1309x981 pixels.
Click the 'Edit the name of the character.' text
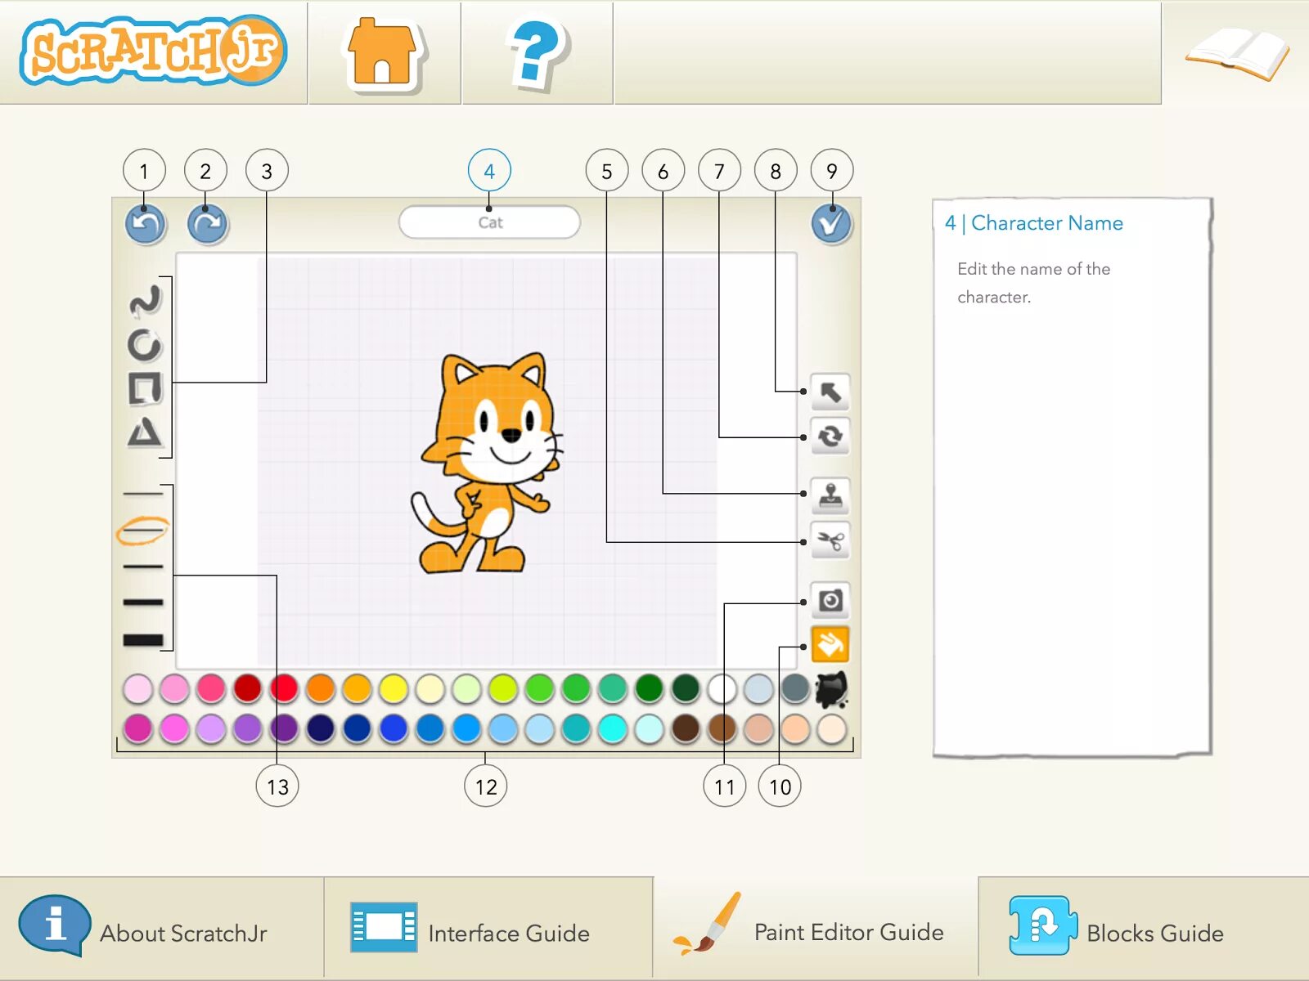tap(1034, 283)
